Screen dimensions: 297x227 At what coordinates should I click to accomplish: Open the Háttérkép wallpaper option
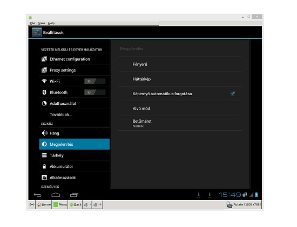[x=180, y=79]
